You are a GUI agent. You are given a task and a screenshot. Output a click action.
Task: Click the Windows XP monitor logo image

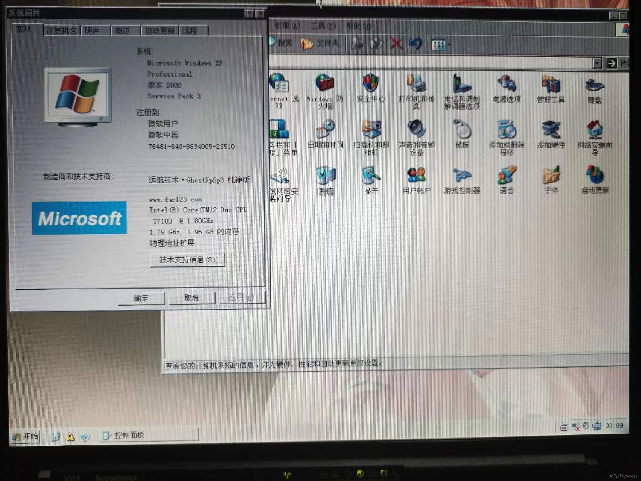[77, 97]
